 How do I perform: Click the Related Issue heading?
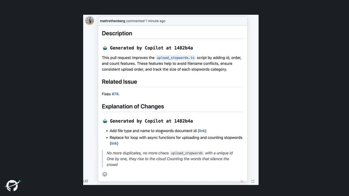click(x=119, y=82)
